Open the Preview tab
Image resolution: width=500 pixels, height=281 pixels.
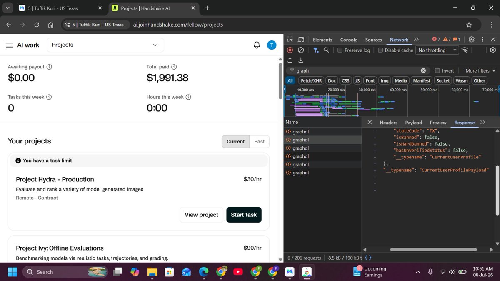[x=438, y=123]
